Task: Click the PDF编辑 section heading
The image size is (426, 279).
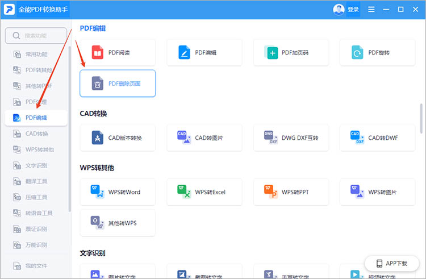Action: tap(93, 28)
